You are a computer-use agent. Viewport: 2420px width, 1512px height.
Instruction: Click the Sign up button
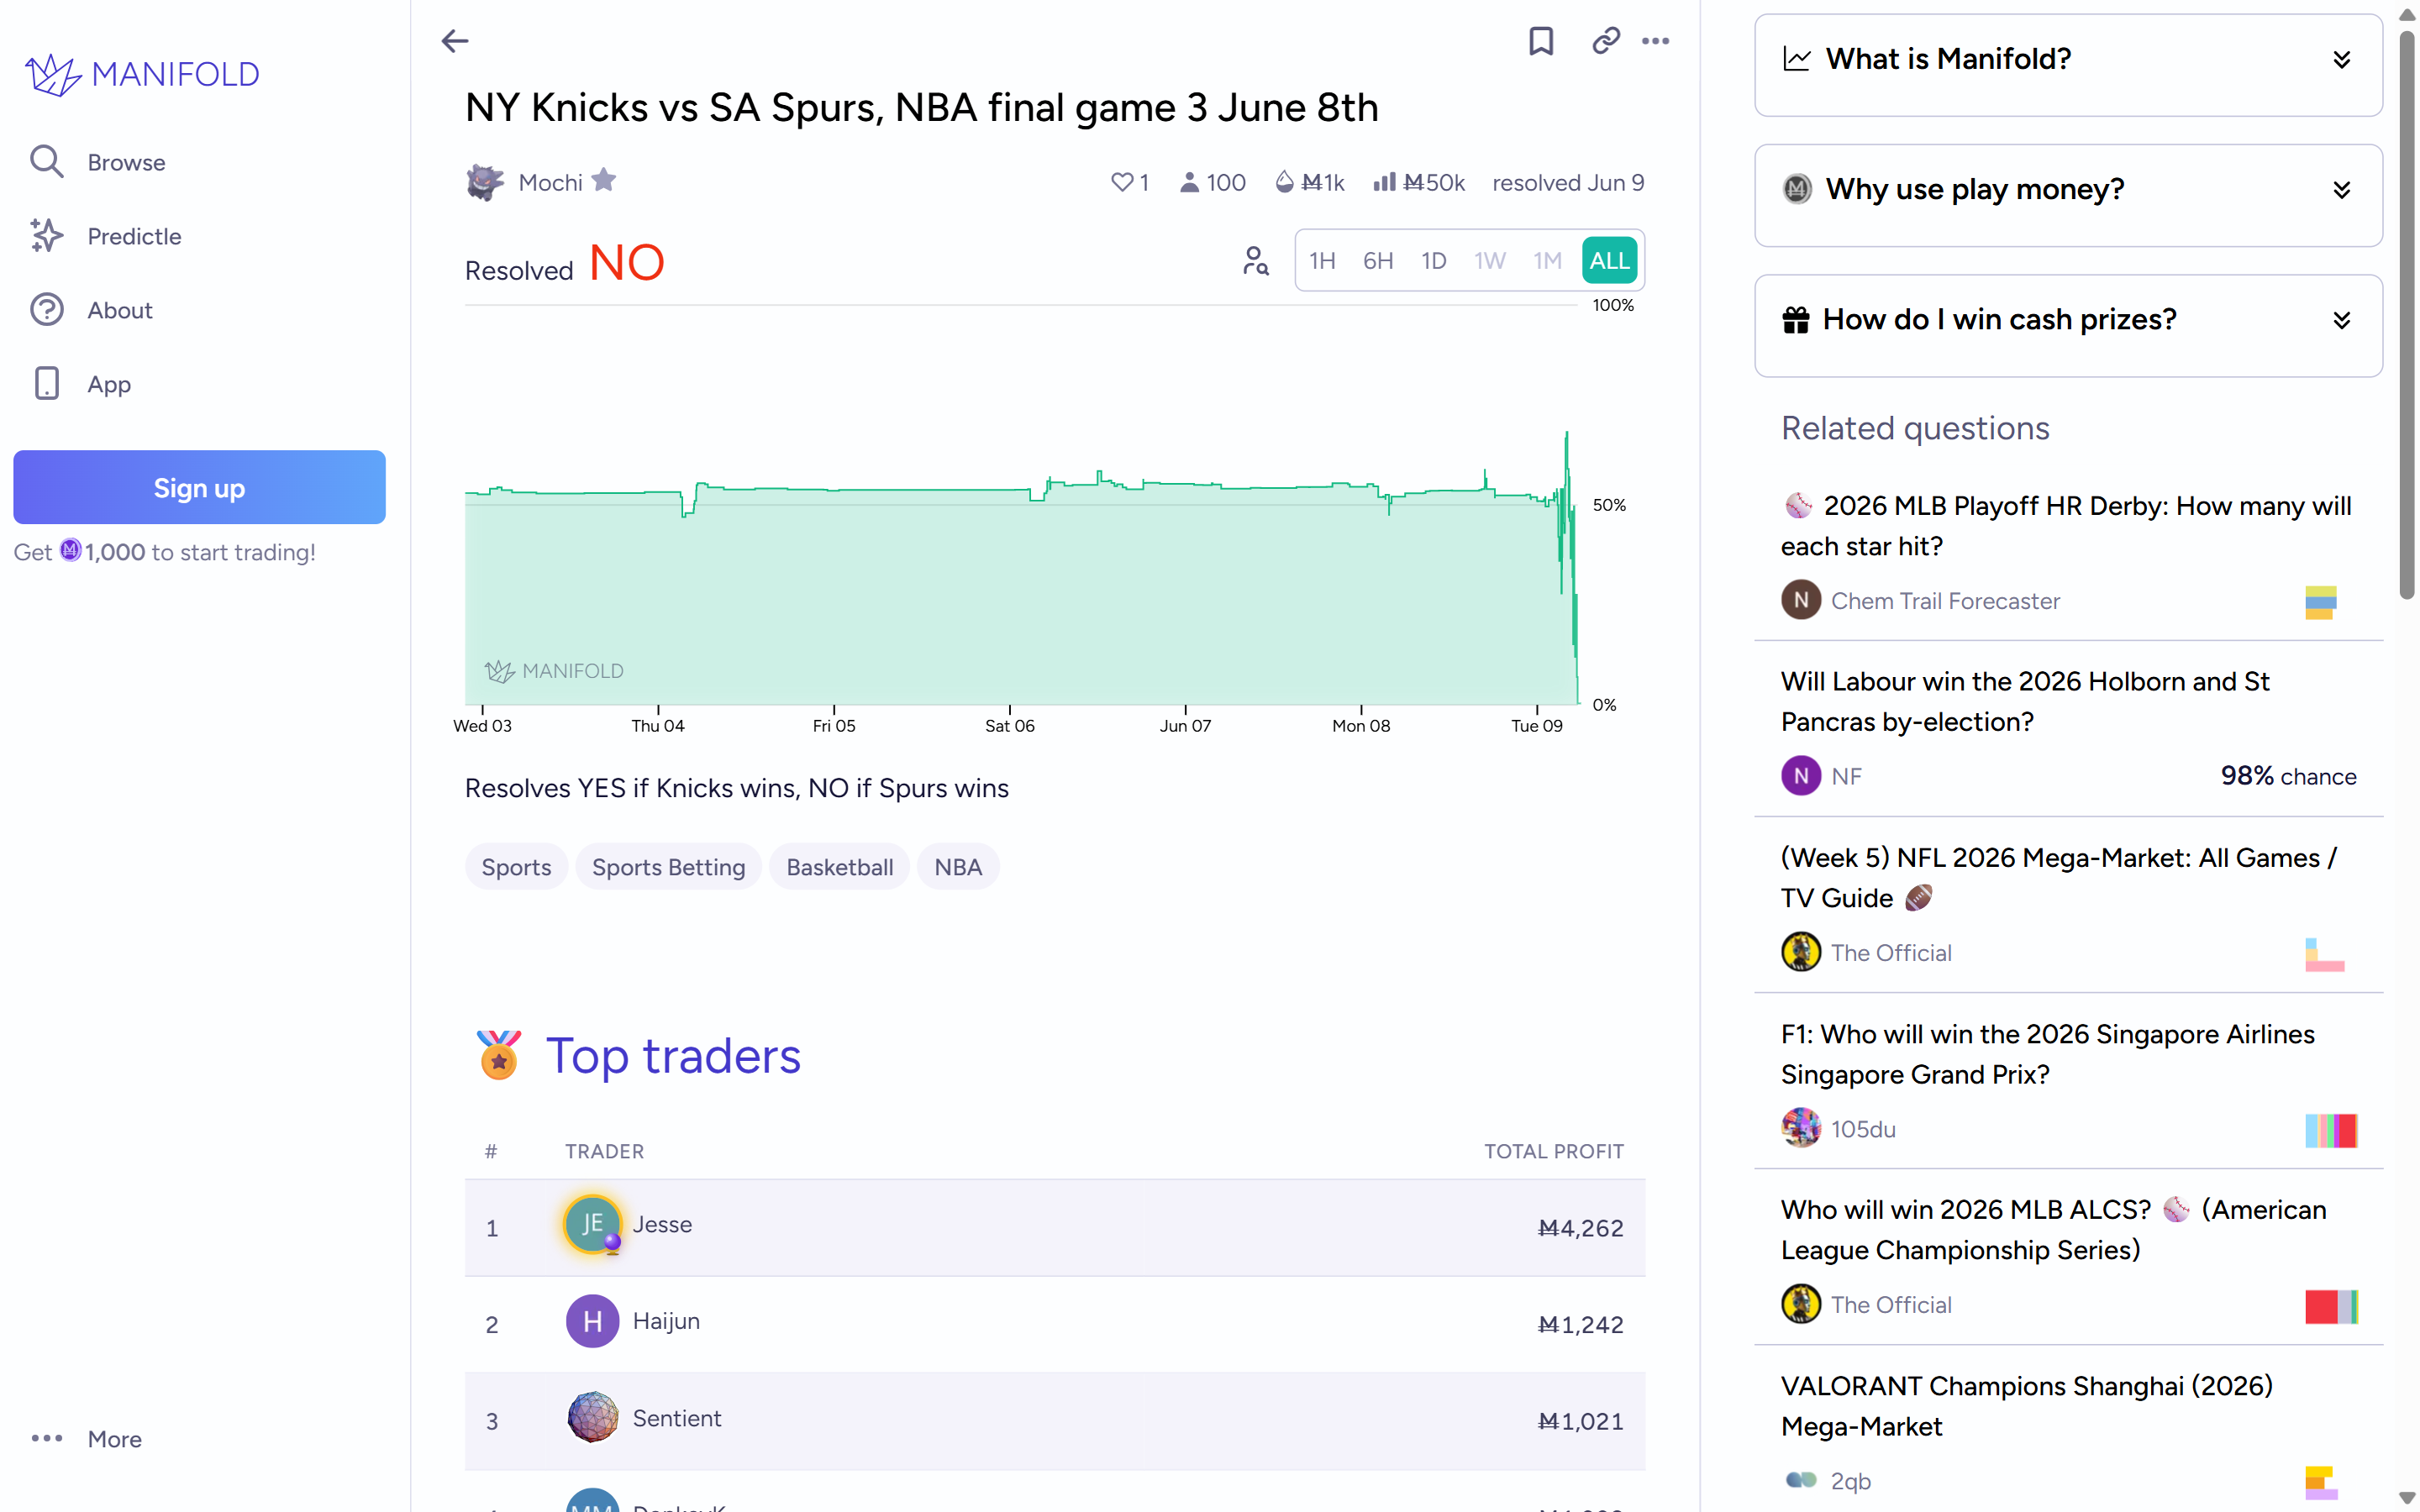(199, 487)
